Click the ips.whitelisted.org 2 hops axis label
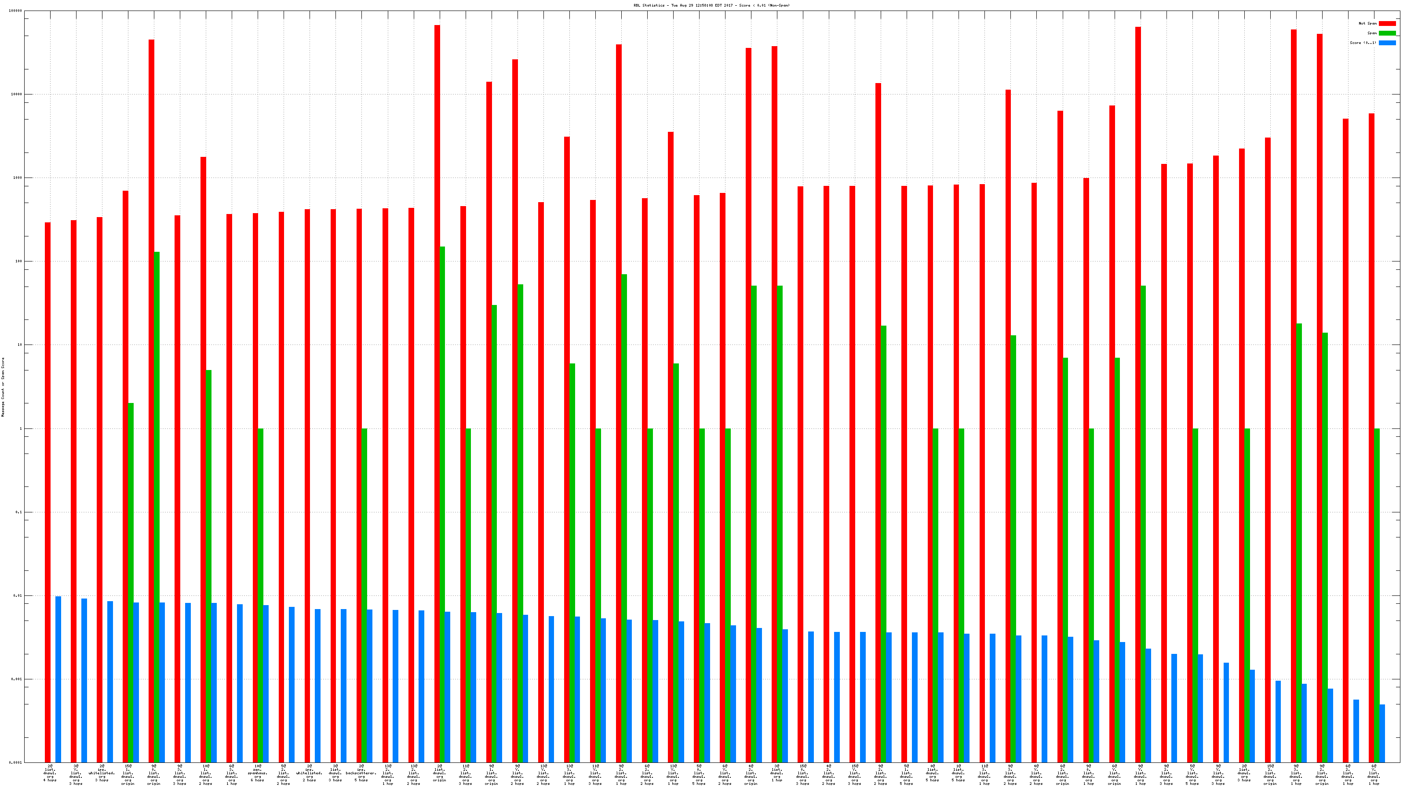The height and width of the screenshot is (791, 1407). 309,773
